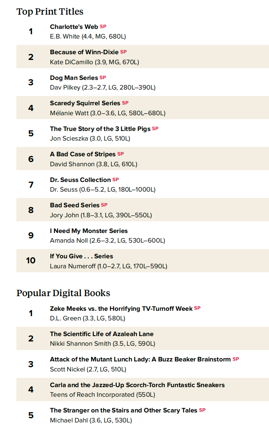269x436 pixels.
Task: Select Carla and the Jazzed-Up Scorch-Torch Funtastic Sneakers
Action: click(137, 385)
